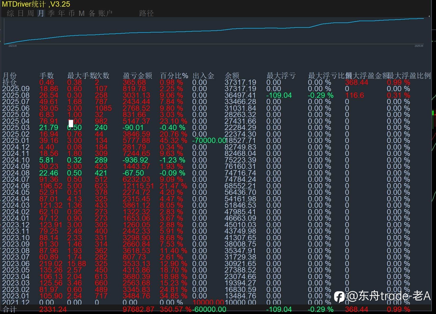Open the 年 yearly statistics tab
The width and height of the screenshot is (436, 314).
point(61,13)
